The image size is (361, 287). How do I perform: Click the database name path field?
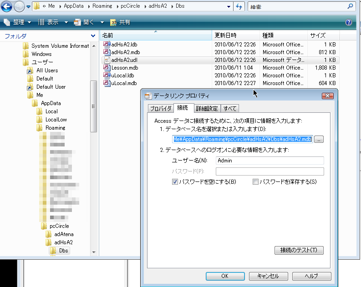[243, 139]
